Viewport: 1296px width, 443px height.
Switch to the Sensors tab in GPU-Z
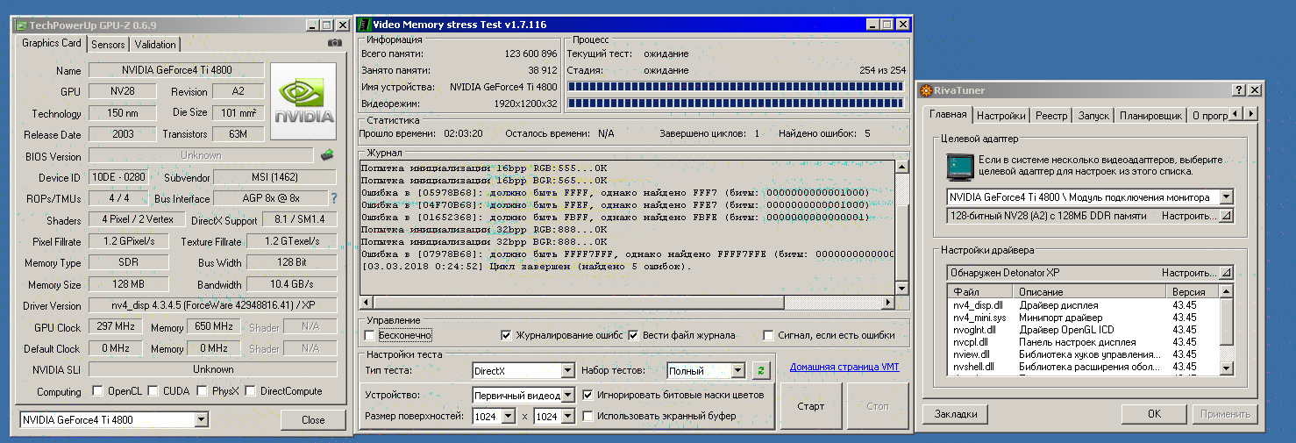coord(108,44)
